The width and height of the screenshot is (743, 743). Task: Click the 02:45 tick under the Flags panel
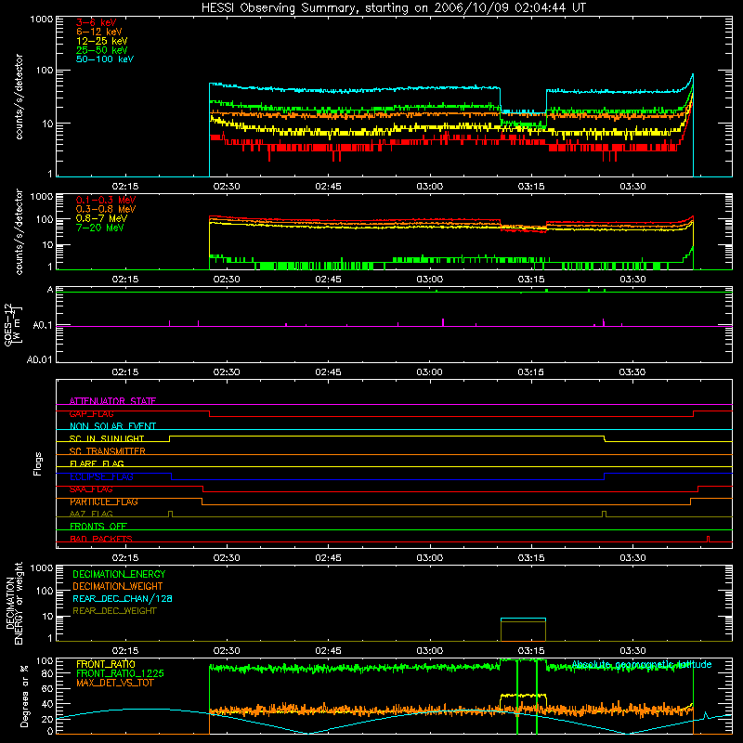coord(328,558)
